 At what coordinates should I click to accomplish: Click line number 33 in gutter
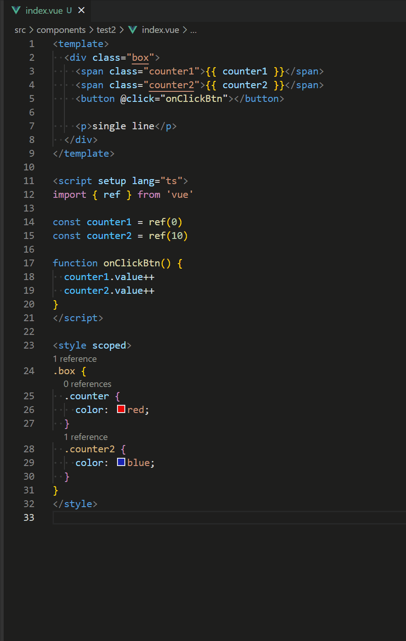click(x=29, y=518)
